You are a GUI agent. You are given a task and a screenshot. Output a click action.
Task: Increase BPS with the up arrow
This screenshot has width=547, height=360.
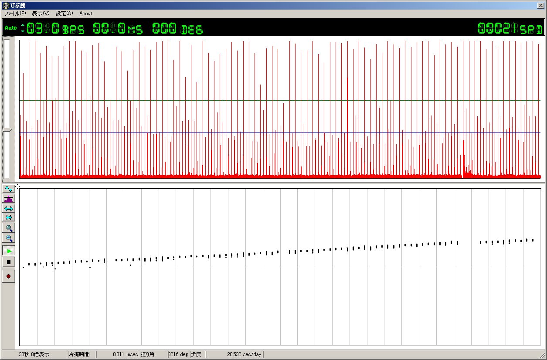pyautogui.click(x=23, y=25)
